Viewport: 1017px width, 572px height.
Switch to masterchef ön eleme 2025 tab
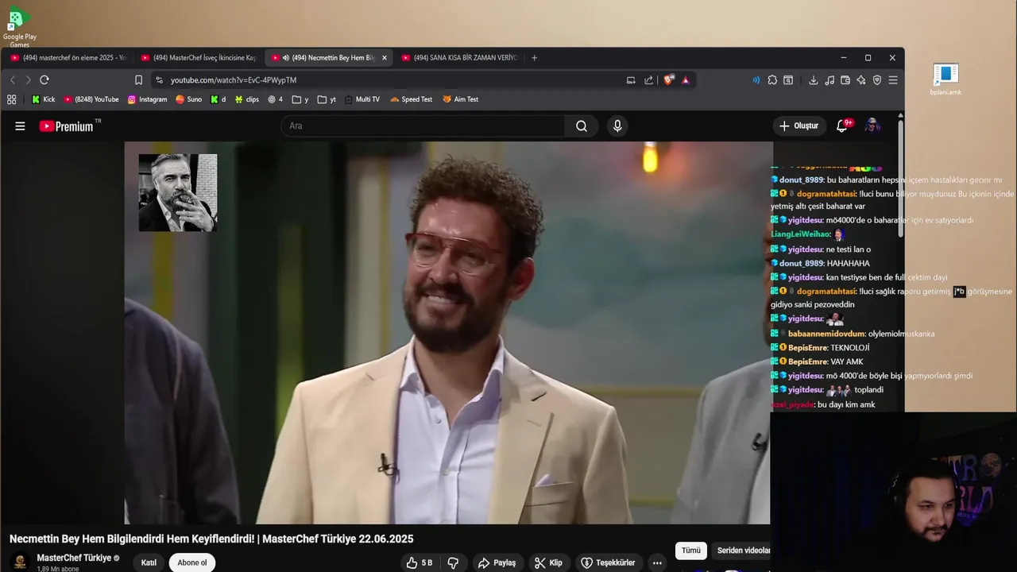(x=68, y=58)
